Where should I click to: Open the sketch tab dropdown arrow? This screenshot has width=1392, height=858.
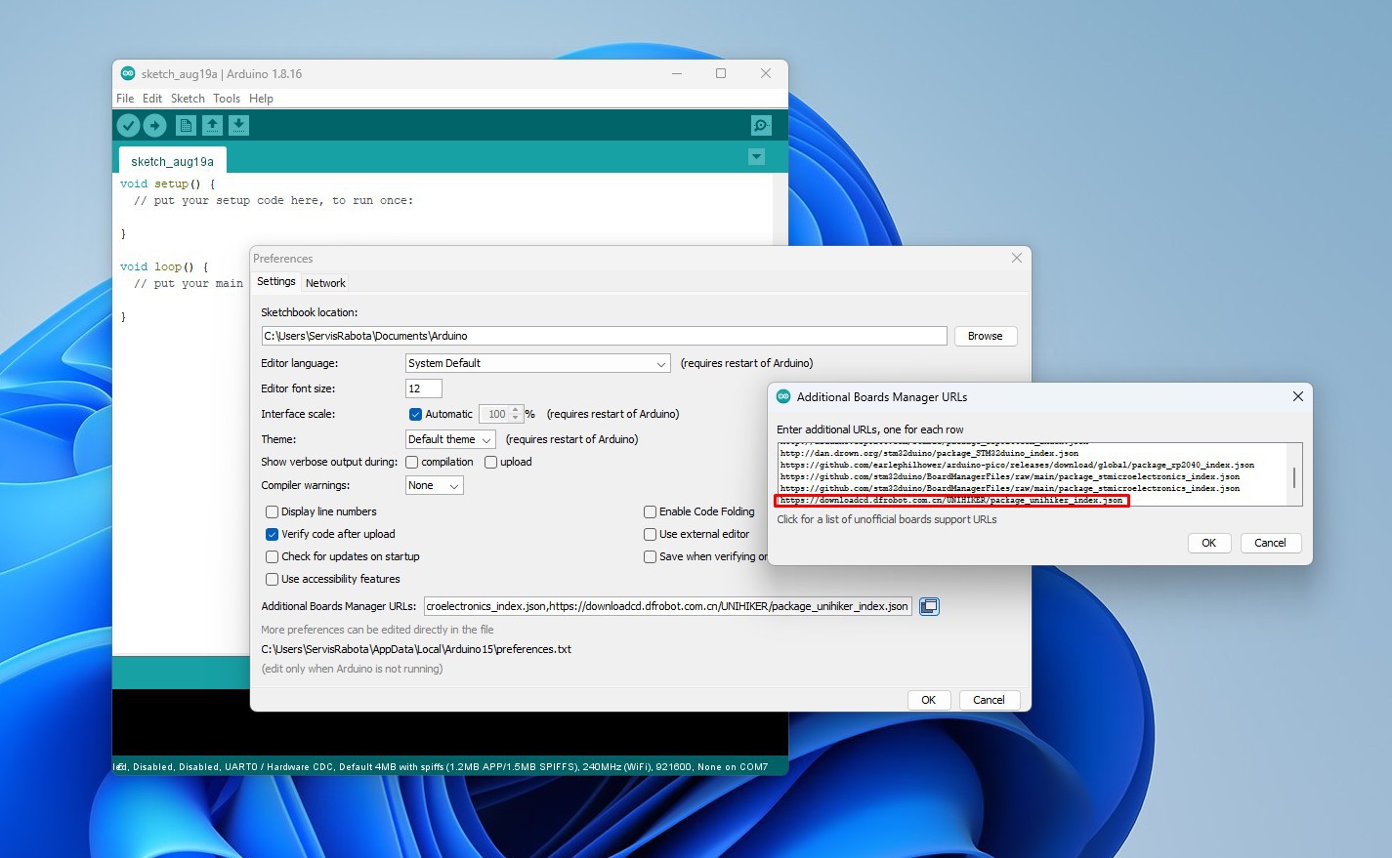pyautogui.click(x=755, y=157)
